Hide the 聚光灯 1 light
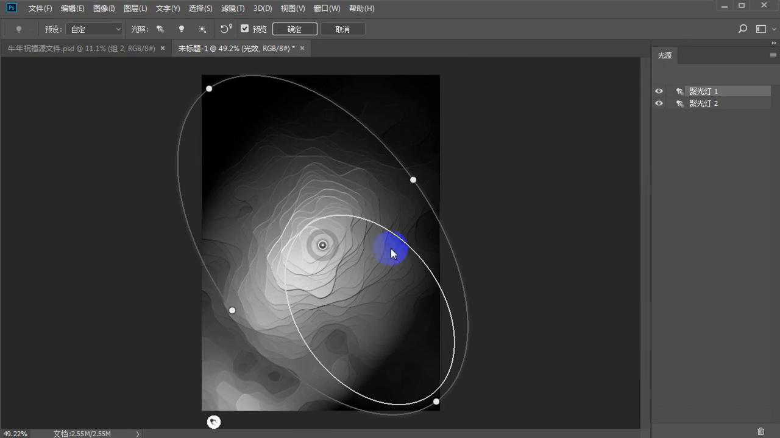 [659, 91]
